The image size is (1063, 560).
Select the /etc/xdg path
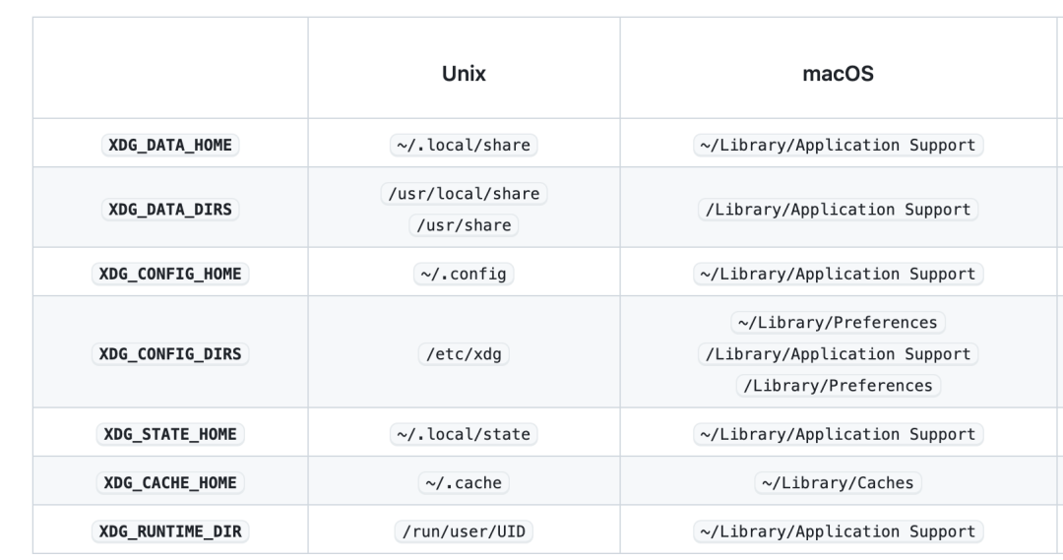click(x=464, y=354)
